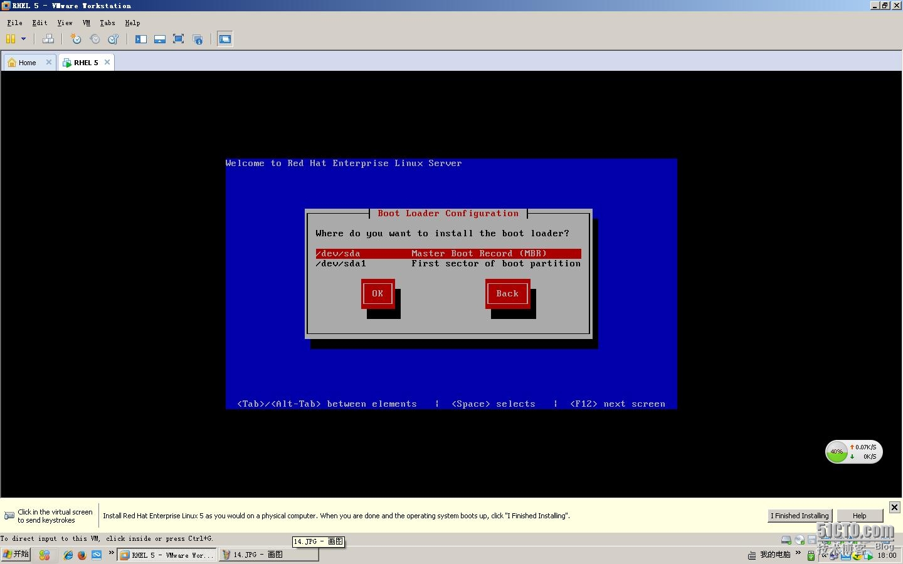This screenshot has width=903, height=564.
Task: Click the Revert to snapshot icon
Action: pyautogui.click(x=95, y=39)
